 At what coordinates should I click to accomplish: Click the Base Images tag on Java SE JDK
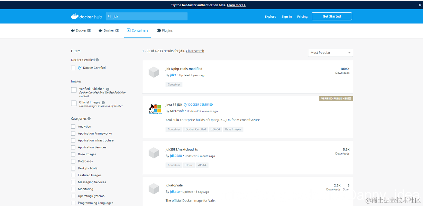pos(233,129)
